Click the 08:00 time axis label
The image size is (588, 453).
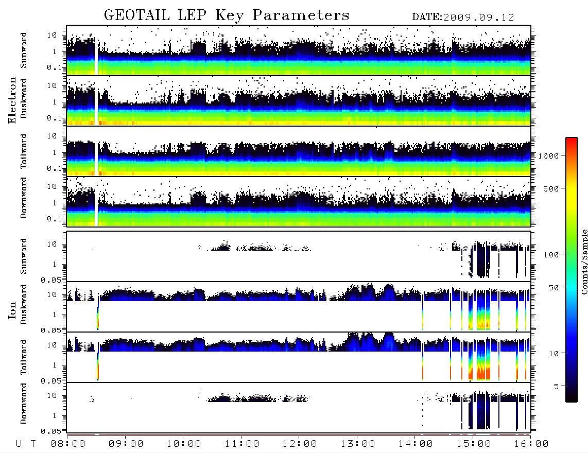click(x=68, y=444)
